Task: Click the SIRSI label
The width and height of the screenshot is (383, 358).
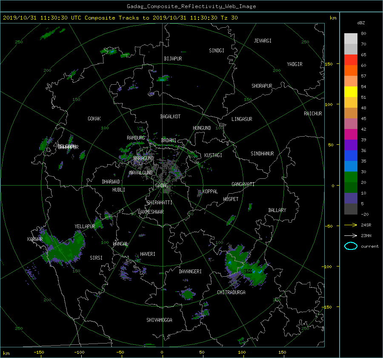Action: tap(96, 258)
